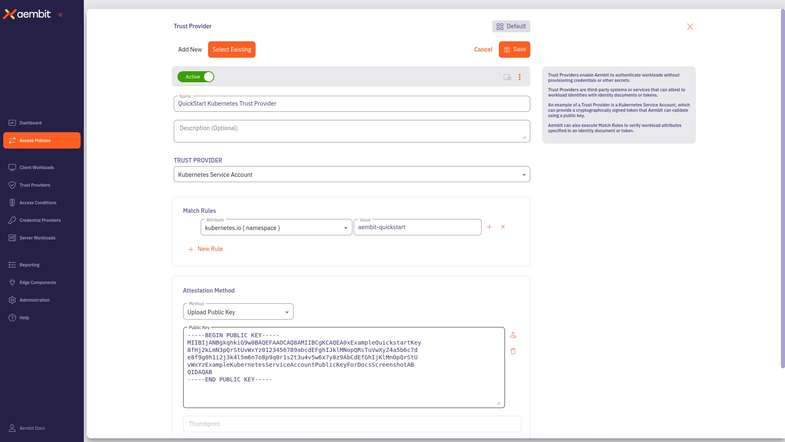The width and height of the screenshot is (785, 442).
Task: Cancel the Trust Provider edits
Action: pyautogui.click(x=483, y=50)
